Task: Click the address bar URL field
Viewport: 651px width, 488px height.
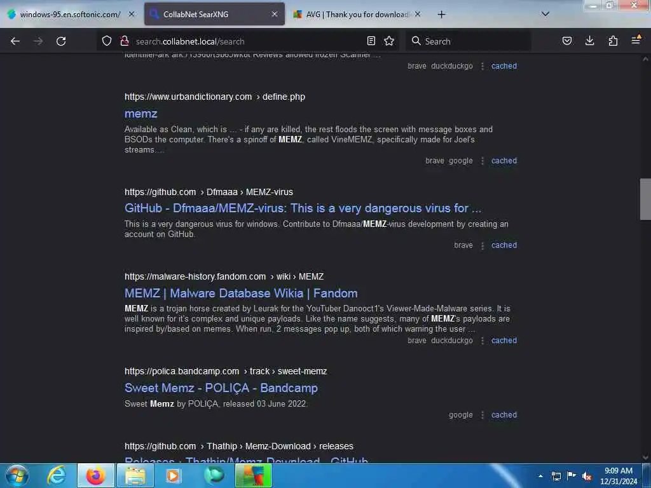Action: point(249,41)
